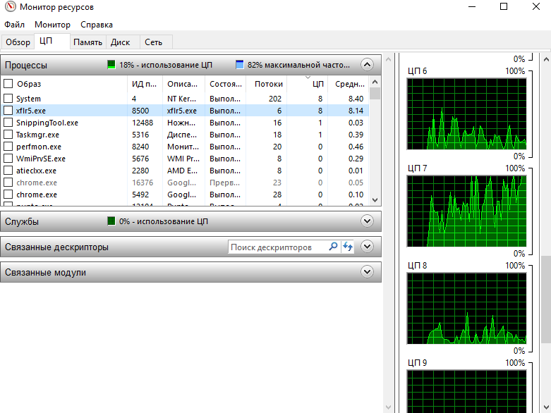Click the ЦП 6 usage graph
Viewport: 551px width, 413px height.
pyautogui.click(x=466, y=114)
